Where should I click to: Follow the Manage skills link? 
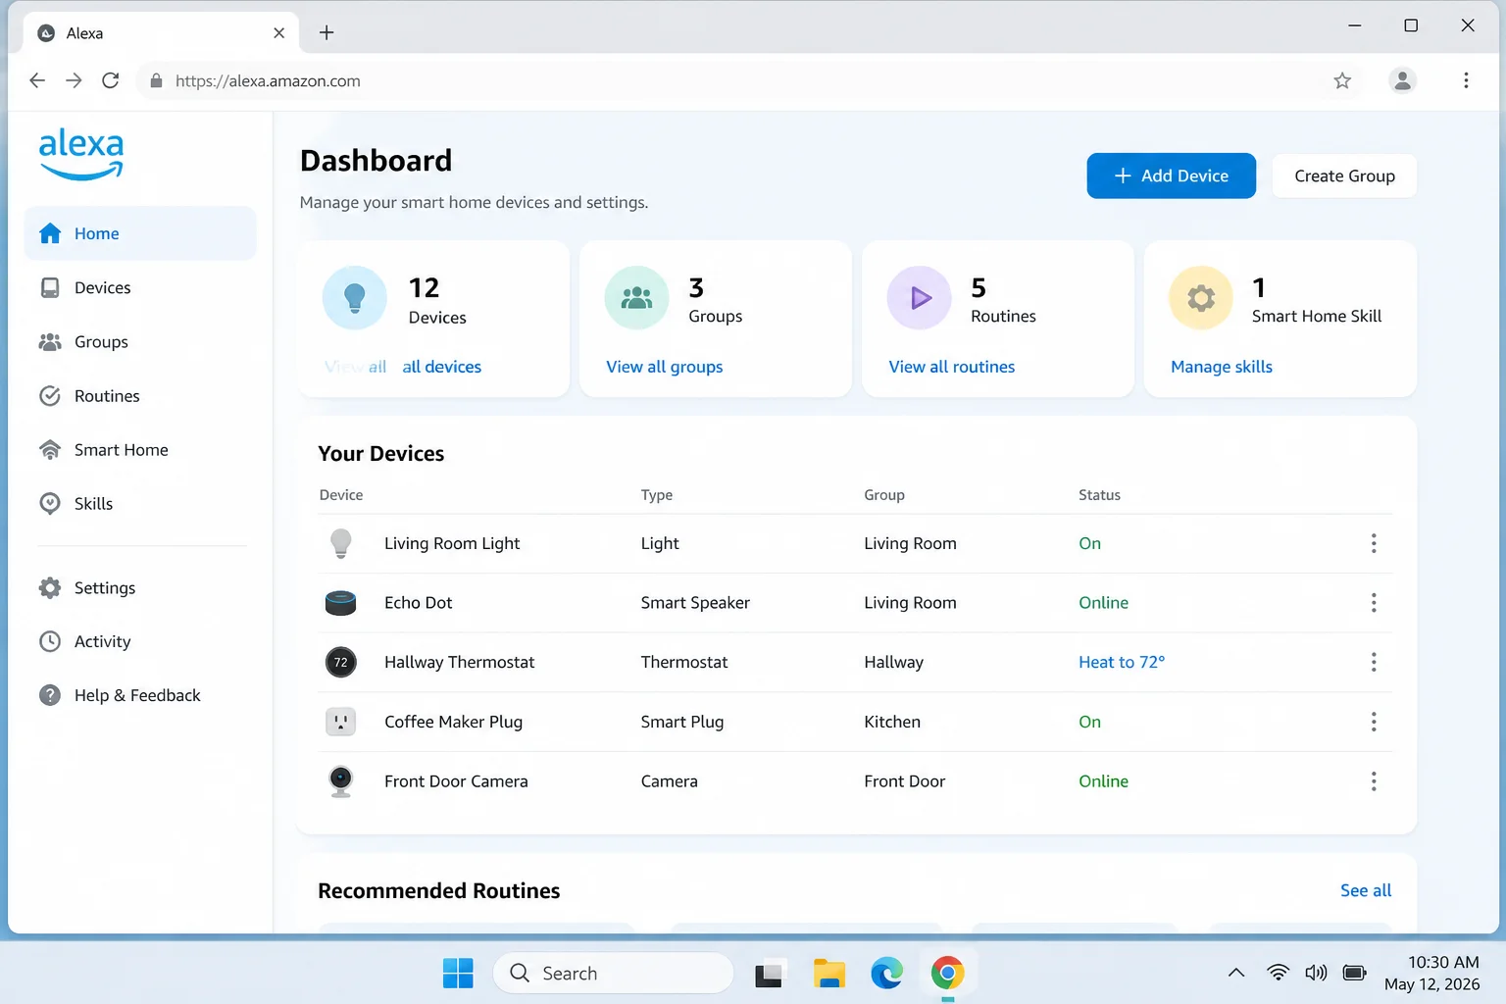click(1222, 367)
